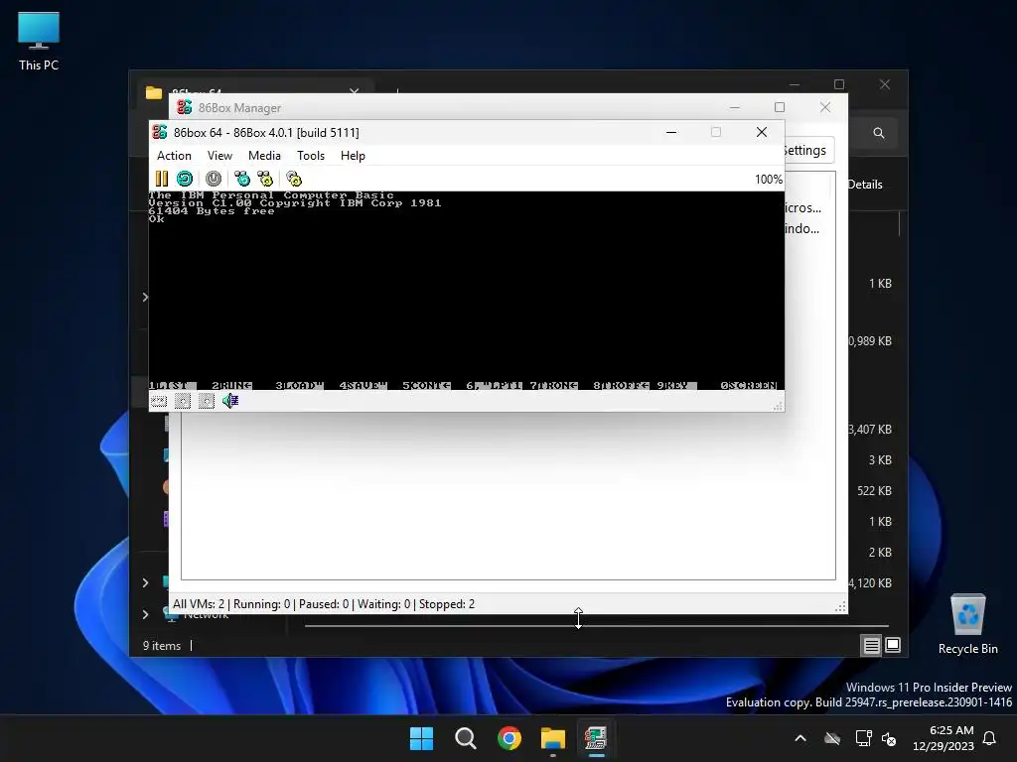Close the File Explorer folder tab

355,91
